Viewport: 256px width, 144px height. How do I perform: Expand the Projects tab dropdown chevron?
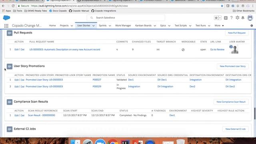click(72, 26)
